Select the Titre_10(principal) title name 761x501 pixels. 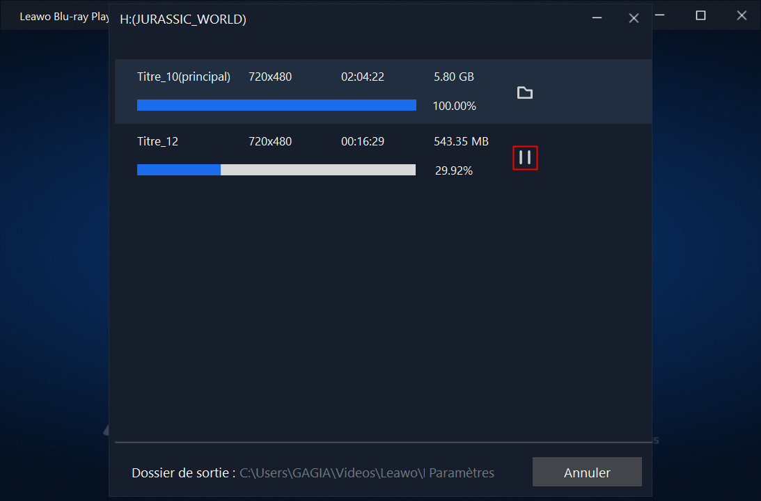tap(183, 77)
